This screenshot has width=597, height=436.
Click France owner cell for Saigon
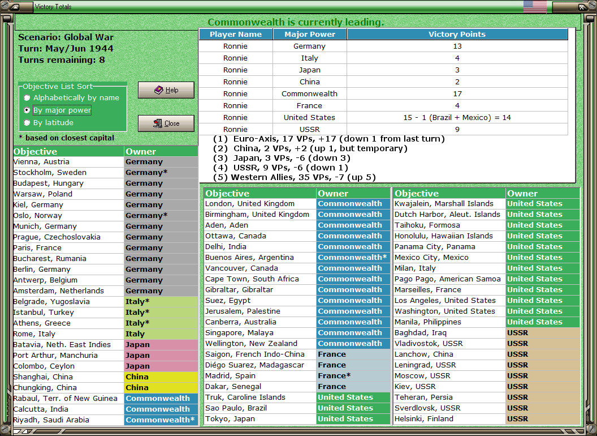[353, 354]
